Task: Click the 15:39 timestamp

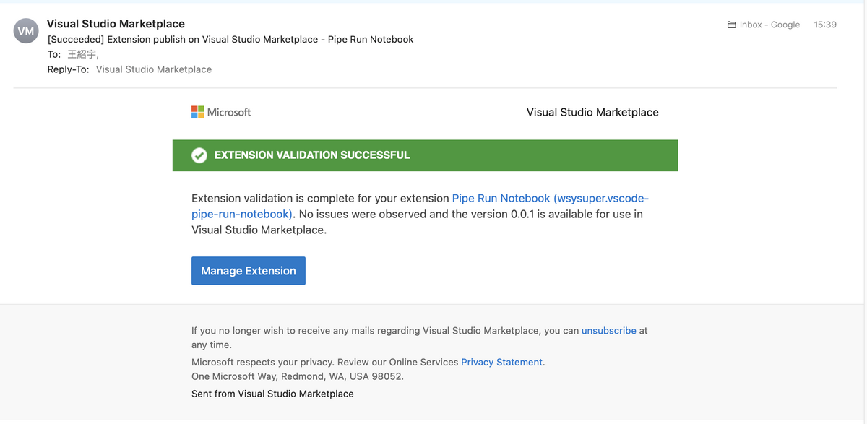Action: pos(825,25)
